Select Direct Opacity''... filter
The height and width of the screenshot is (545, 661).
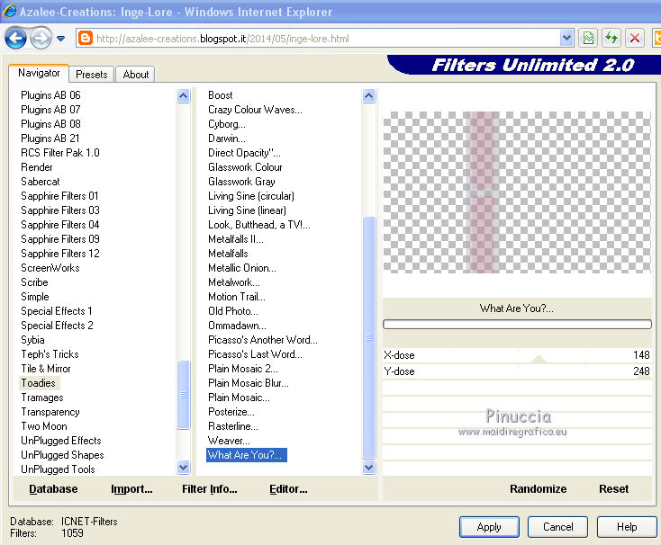click(245, 153)
